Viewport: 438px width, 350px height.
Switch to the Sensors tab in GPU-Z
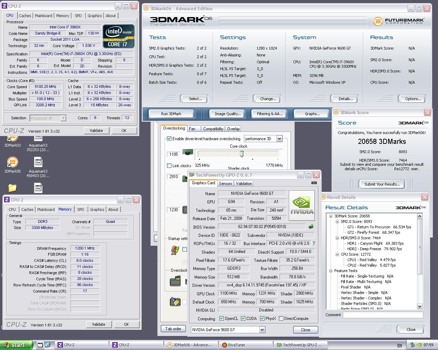(226, 184)
